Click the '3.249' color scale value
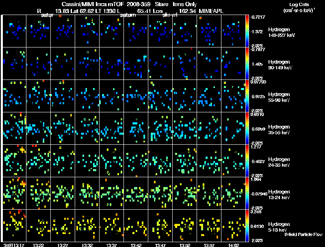This screenshot has height=247, width=325. click(256, 212)
